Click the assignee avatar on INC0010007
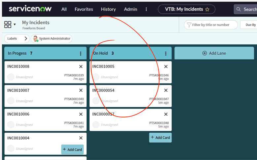 (x=11, y=101)
